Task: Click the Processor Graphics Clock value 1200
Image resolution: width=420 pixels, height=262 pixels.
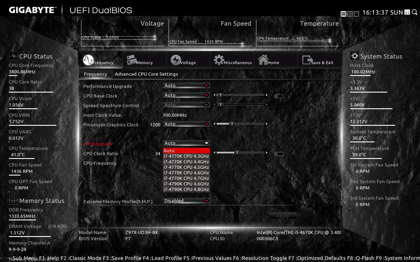Action: click(155, 125)
